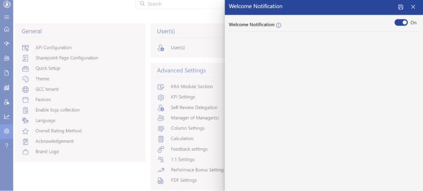Open Enable logs collection
This screenshot has width=423, height=191.
point(57,110)
